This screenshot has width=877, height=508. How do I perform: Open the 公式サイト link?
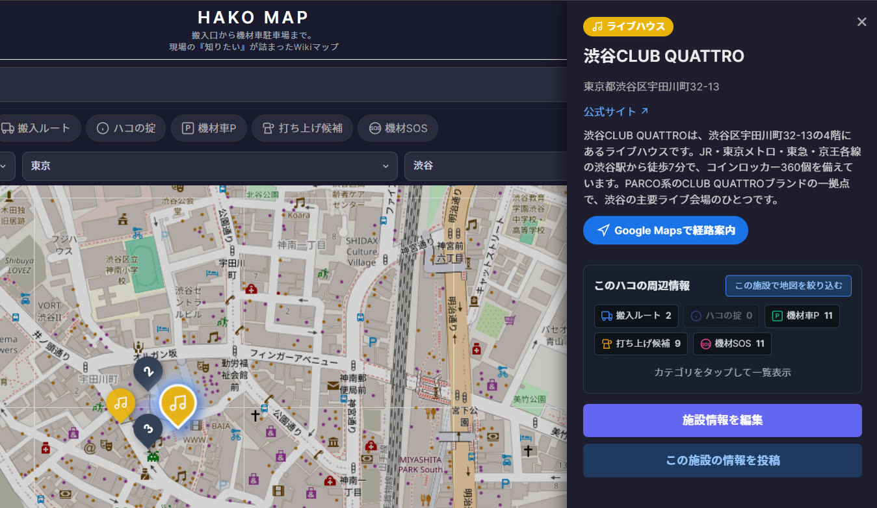click(616, 111)
